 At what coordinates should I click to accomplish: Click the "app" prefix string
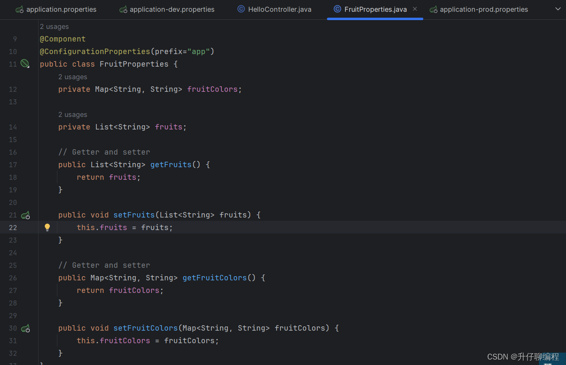click(198, 52)
